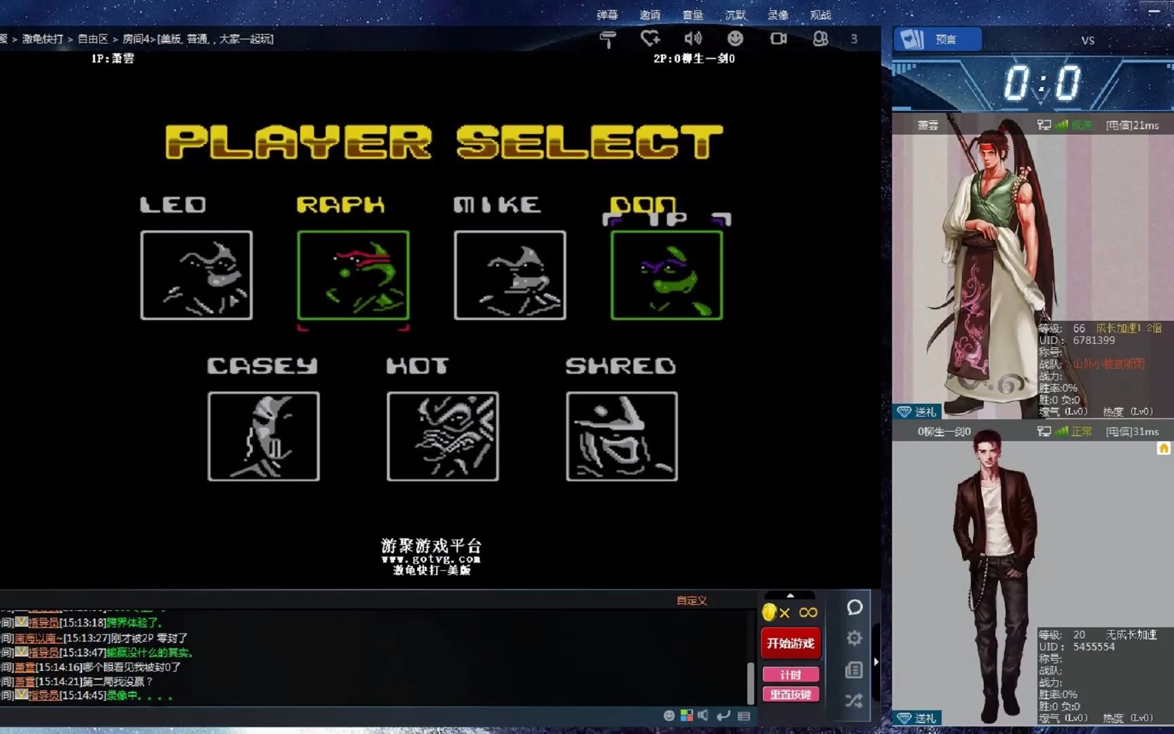The width and height of the screenshot is (1174, 734).
Task: Click 送礼 gift button for player 萧雲
Action: coord(917,412)
